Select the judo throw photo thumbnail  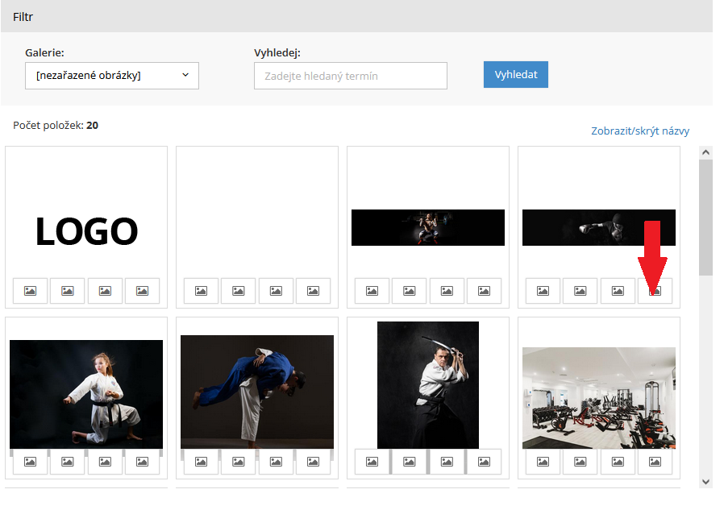[257, 392]
